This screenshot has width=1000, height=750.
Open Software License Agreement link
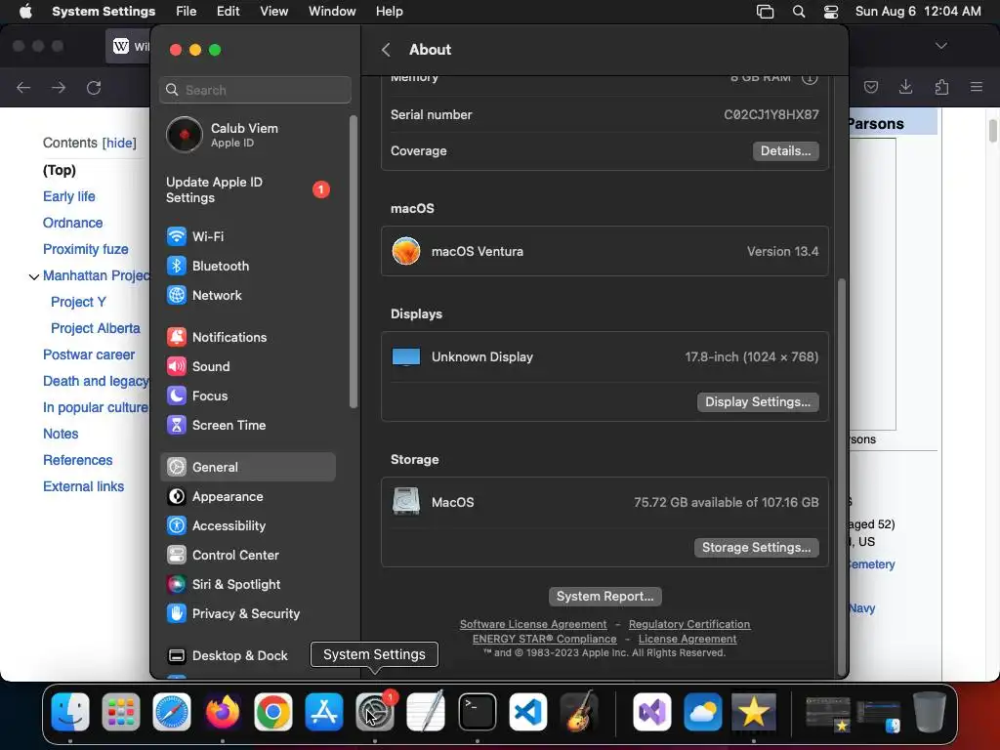coord(533,624)
